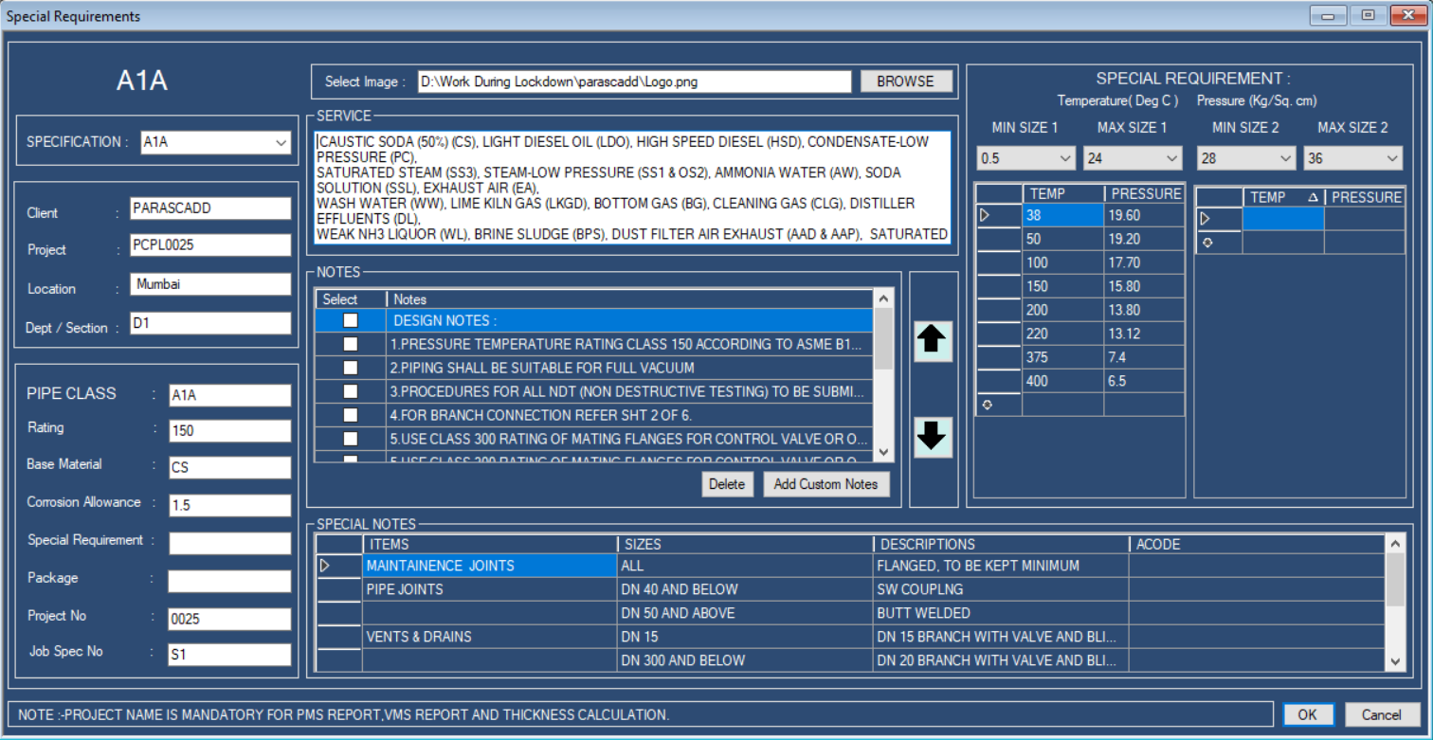Image resolution: width=1433 pixels, height=740 pixels.
Task: Click the TEMP column header in size 2 table
Action: coord(1283,197)
